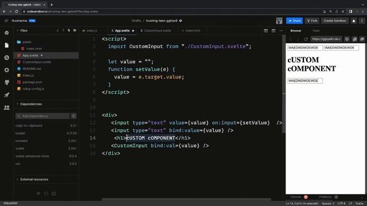Click the input below cUSTOM cOMPONENT heading
367x206 pixels.
[305, 81]
